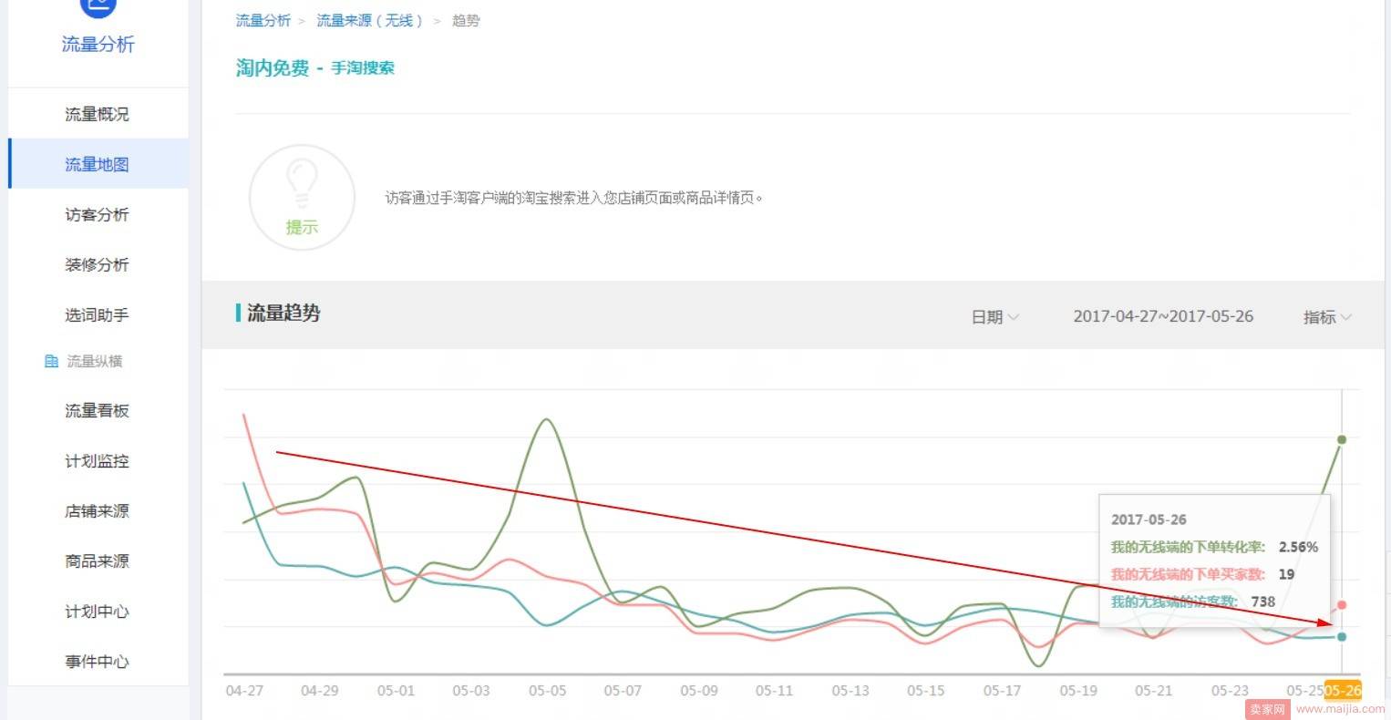Click teal visitors point on 05-26
Viewport: 1391px width, 720px height.
pyautogui.click(x=1342, y=636)
